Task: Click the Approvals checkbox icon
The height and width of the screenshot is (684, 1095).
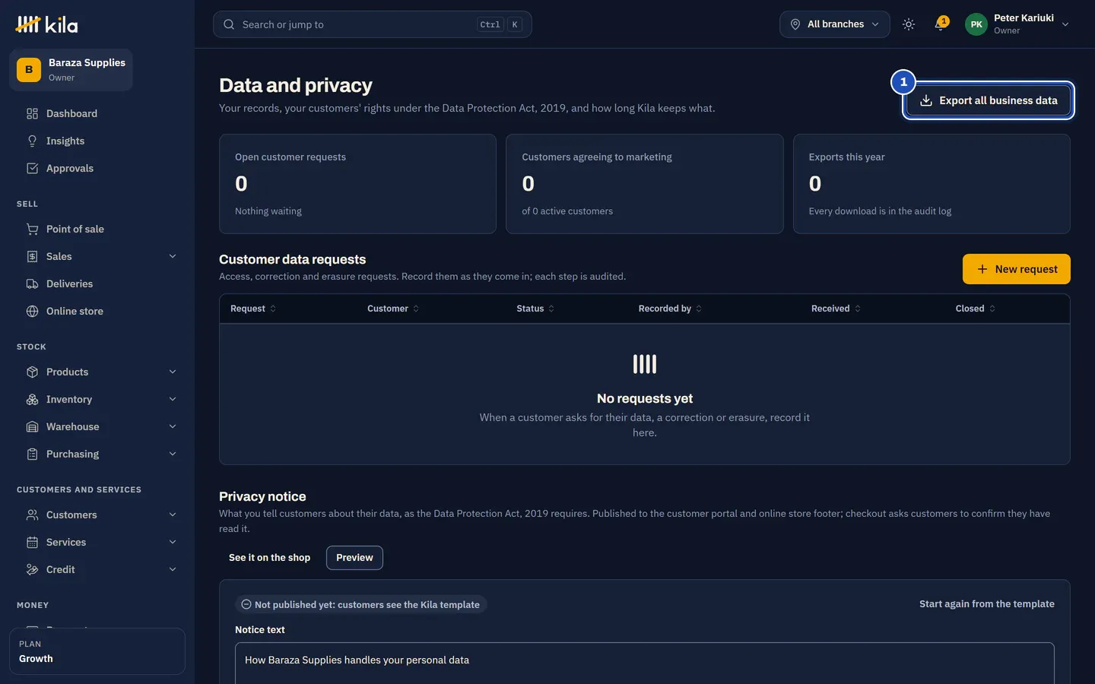Action: coord(32,168)
